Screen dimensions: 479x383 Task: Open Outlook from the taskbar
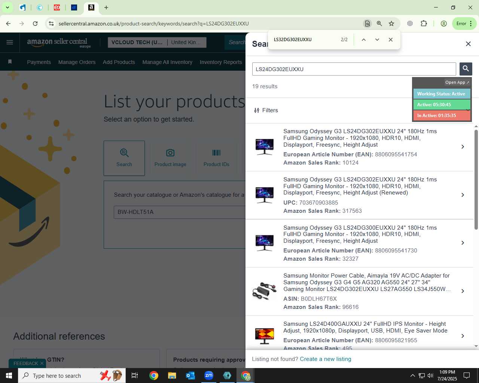point(190,376)
